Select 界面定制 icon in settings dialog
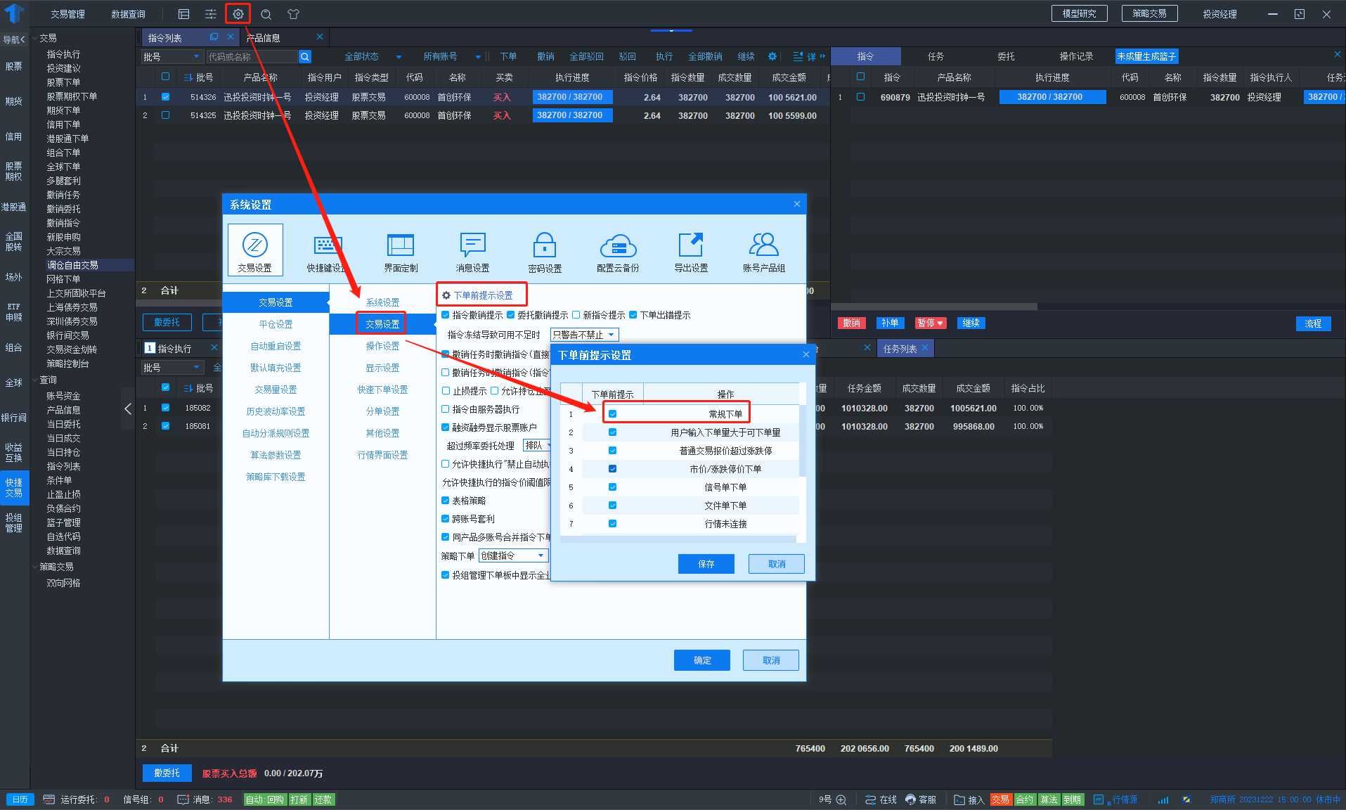1346x810 pixels. [401, 252]
